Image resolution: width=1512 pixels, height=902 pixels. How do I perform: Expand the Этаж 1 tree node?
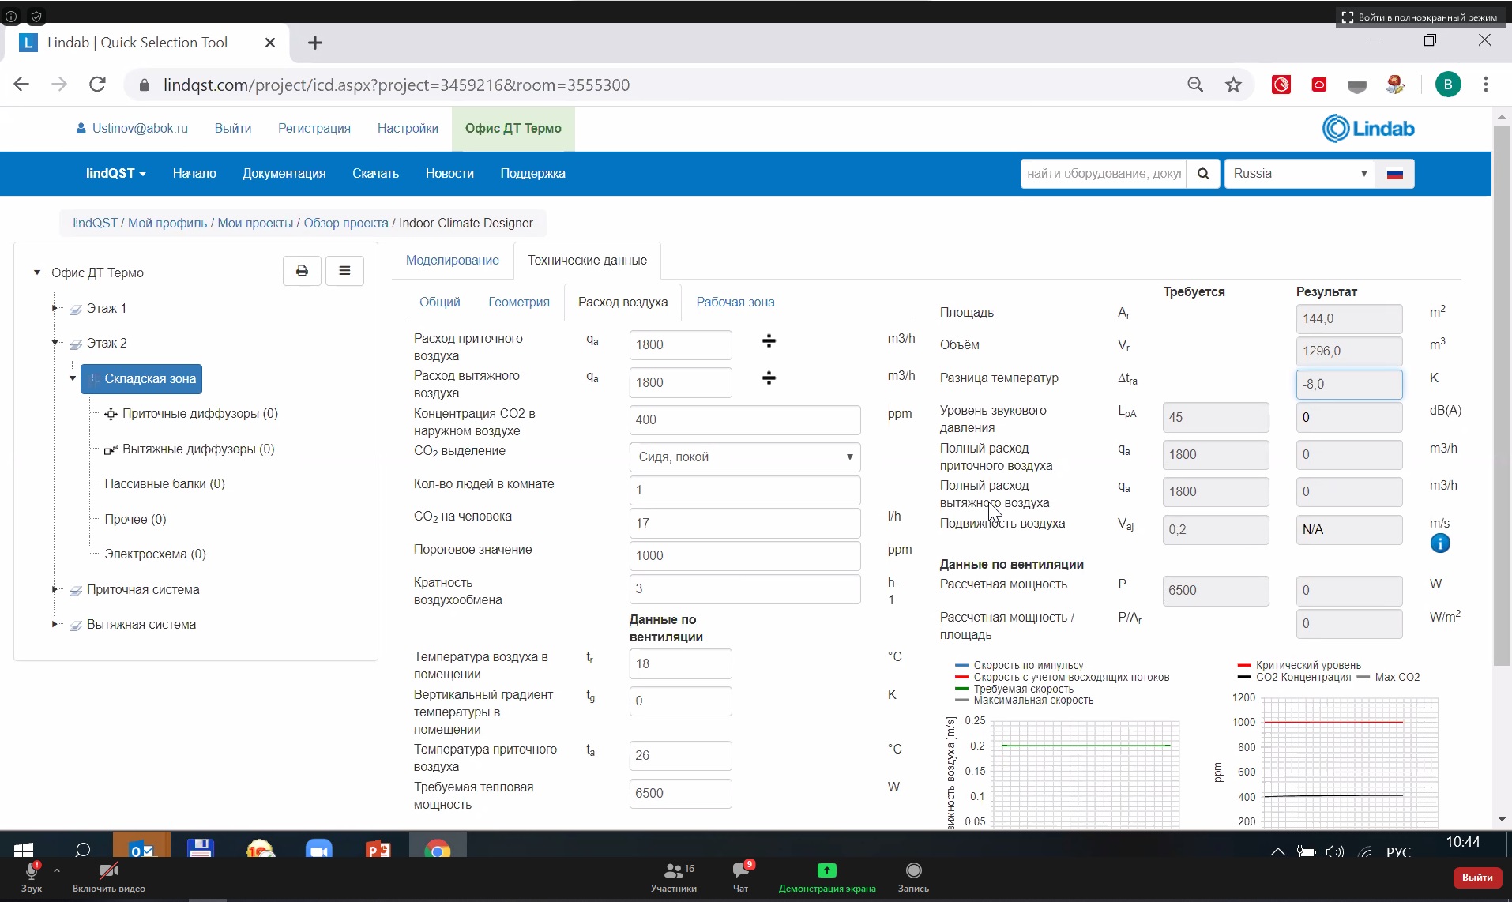click(x=55, y=308)
